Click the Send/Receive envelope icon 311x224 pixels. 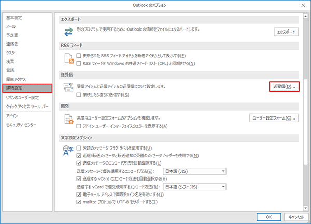point(67,88)
